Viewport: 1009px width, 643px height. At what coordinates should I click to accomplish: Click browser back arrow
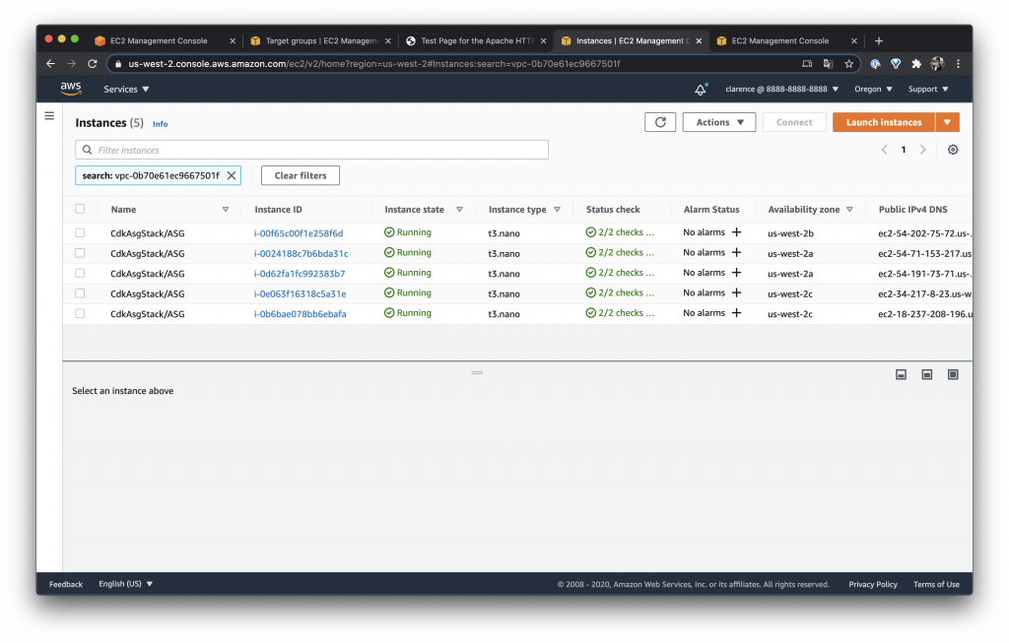[51, 64]
